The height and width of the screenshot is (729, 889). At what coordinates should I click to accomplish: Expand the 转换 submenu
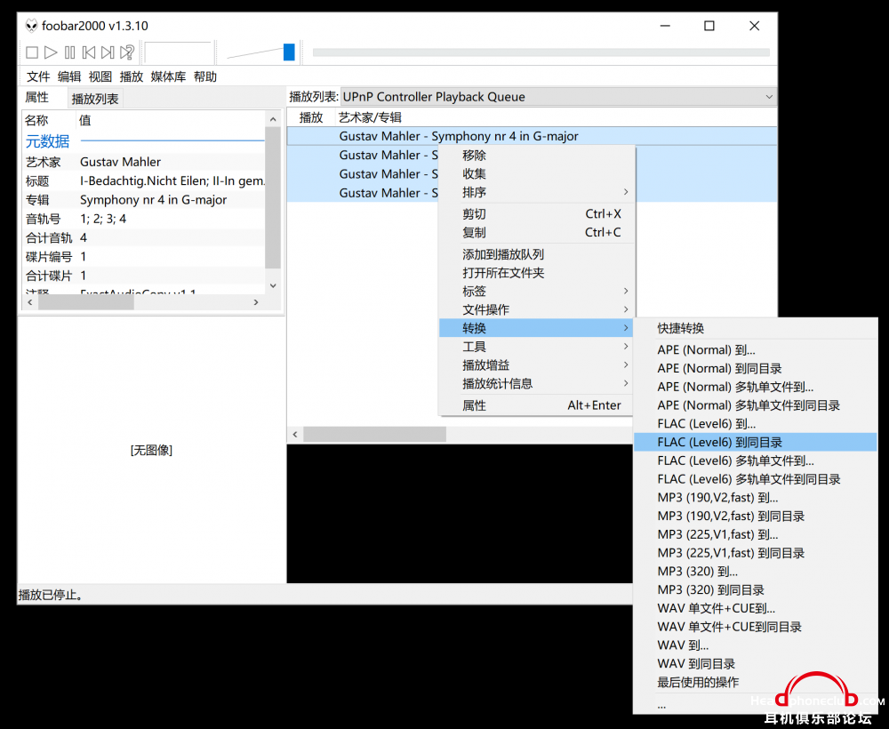coord(536,328)
